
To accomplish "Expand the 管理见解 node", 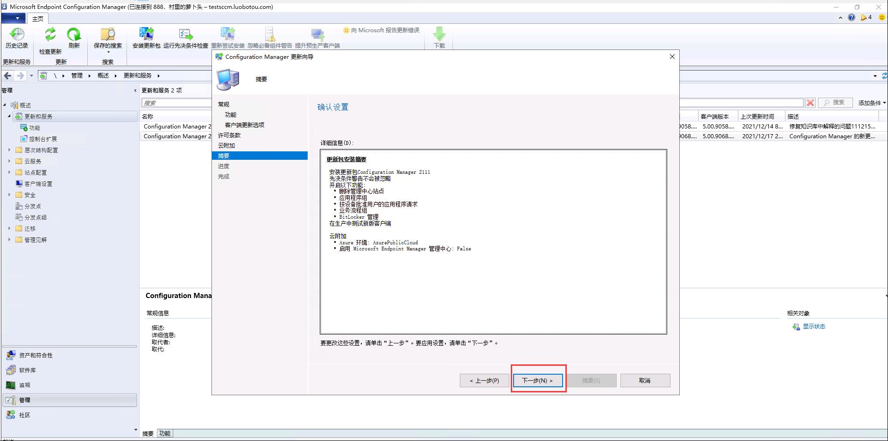I will [x=9, y=240].
